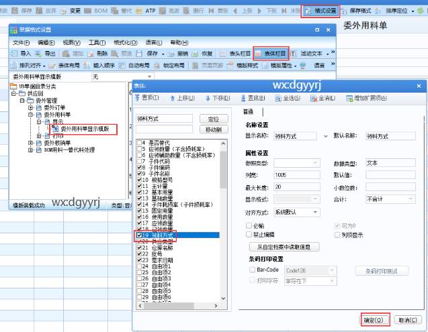Screen dimensions: 428x332
Task: Enable the 禁止编辑 checkbox
Action: click(250, 234)
